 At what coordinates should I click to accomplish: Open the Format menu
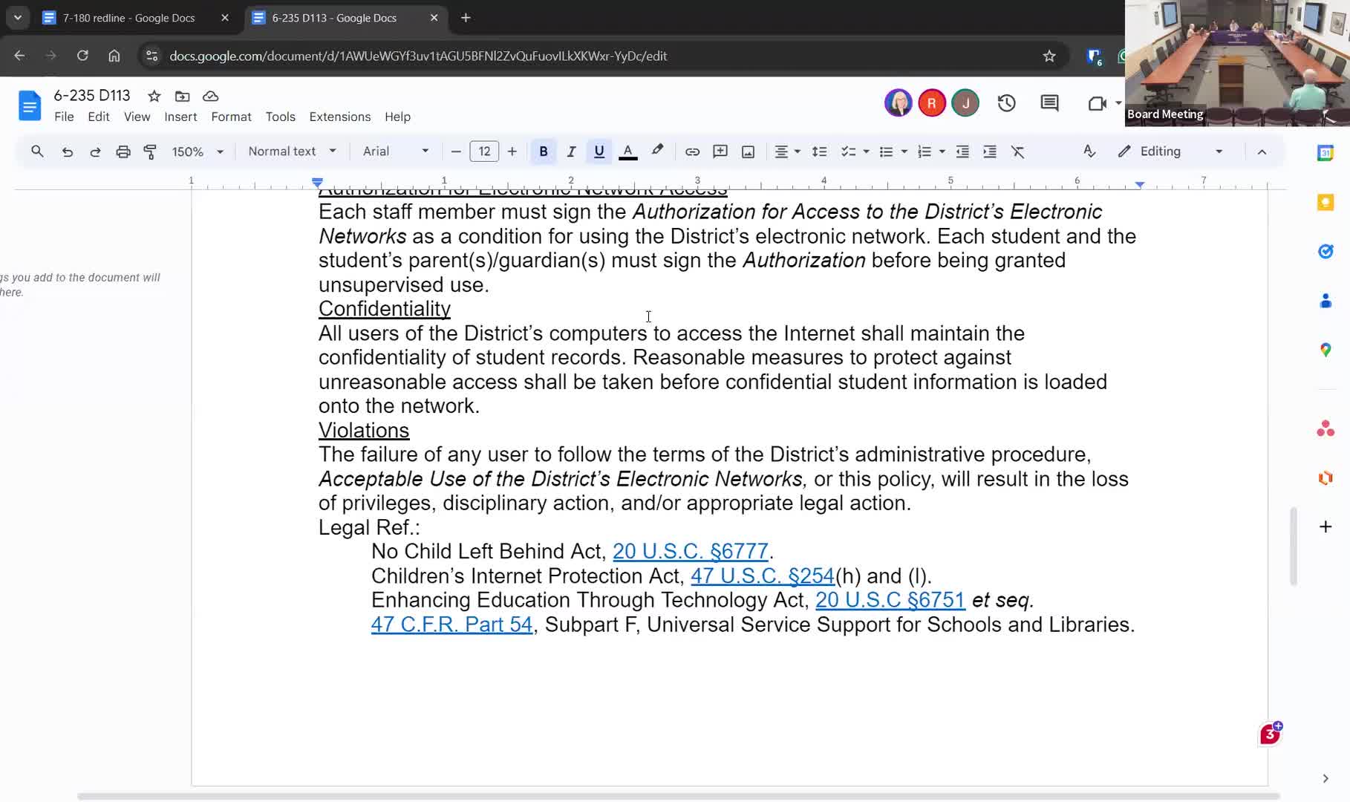[231, 117]
